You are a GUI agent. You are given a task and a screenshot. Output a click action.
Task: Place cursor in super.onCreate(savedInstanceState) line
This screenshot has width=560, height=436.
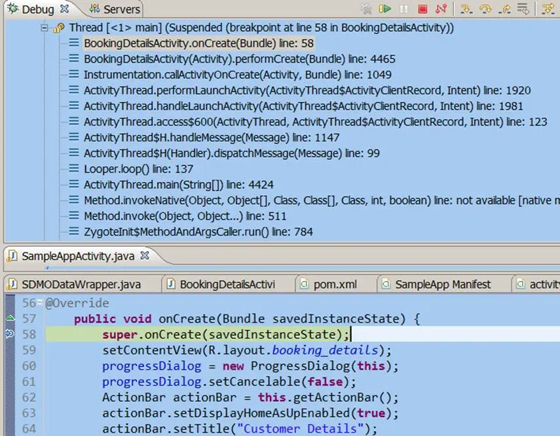(225, 335)
